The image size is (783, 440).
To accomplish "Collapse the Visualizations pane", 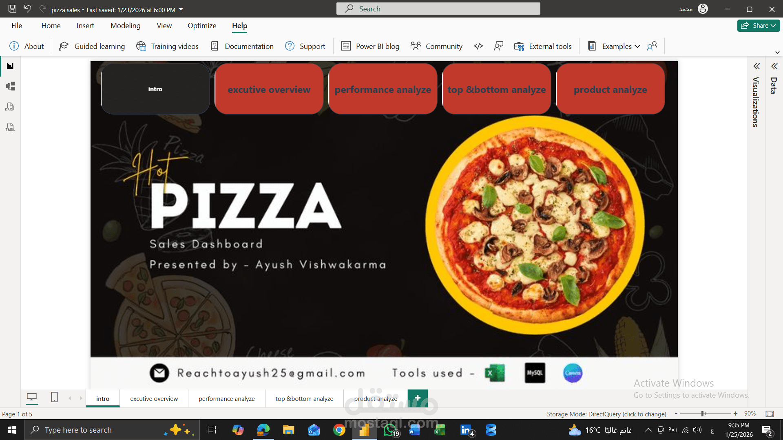I will point(757,66).
